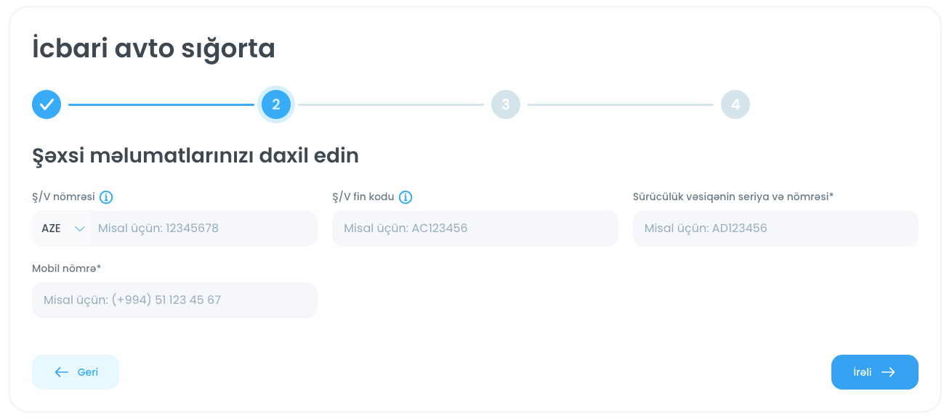Focus the Mobil nömrə input field
952x420 pixels.
pos(174,300)
